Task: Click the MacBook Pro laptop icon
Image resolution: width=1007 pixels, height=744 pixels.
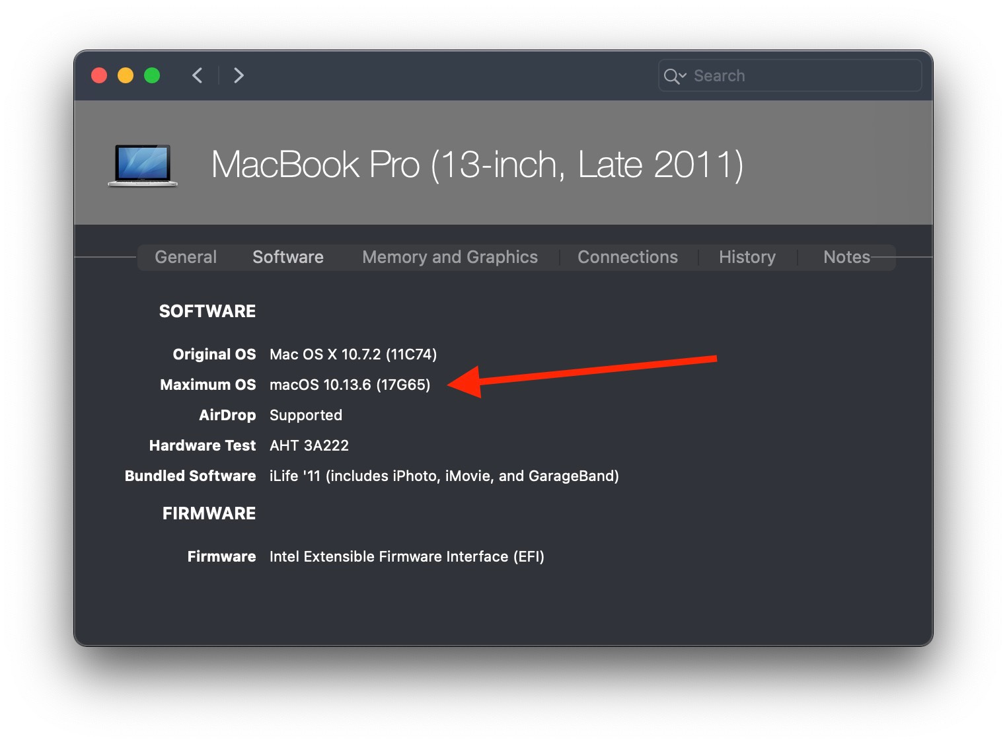Action: click(143, 165)
